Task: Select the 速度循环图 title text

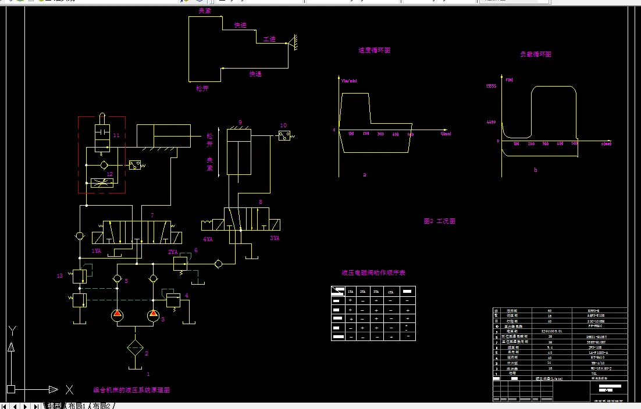Action: (374, 50)
